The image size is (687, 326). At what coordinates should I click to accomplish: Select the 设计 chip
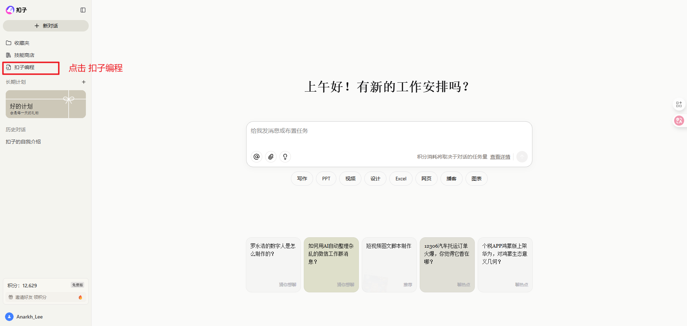coord(375,179)
